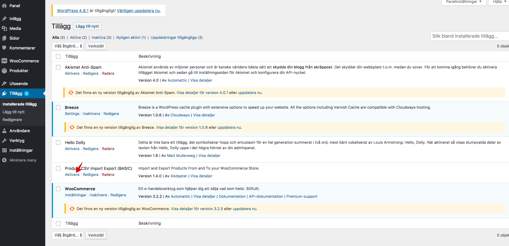The image size is (509, 246).
Task: Click the Verktyg wrench icon
Action: click(x=4, y=141)
